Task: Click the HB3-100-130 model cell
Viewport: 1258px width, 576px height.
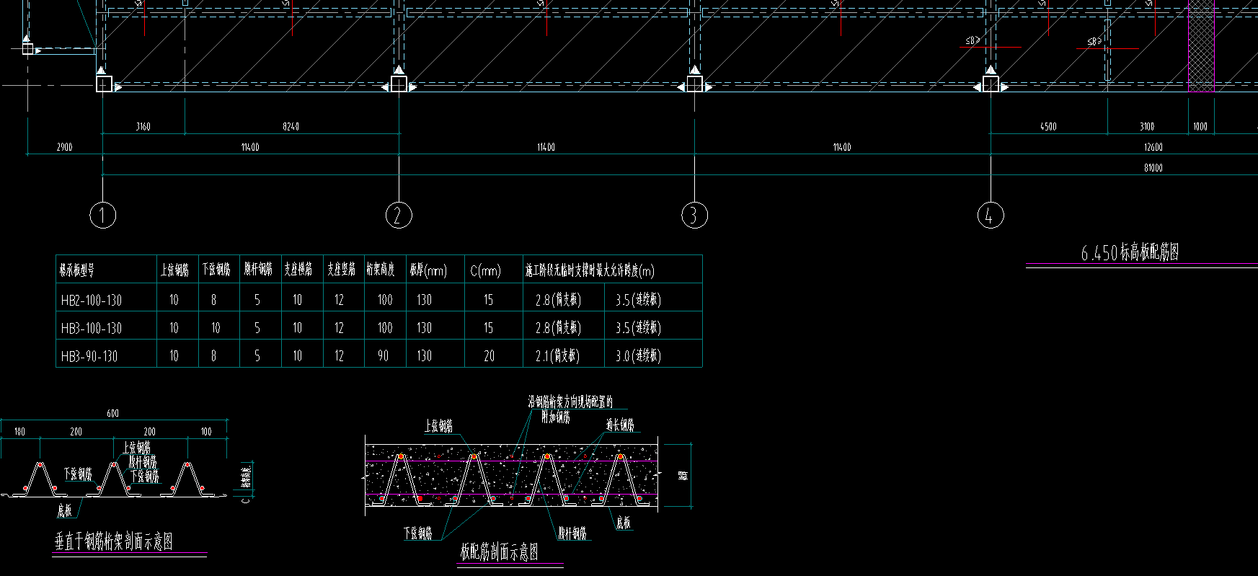Action: [92, 328]
